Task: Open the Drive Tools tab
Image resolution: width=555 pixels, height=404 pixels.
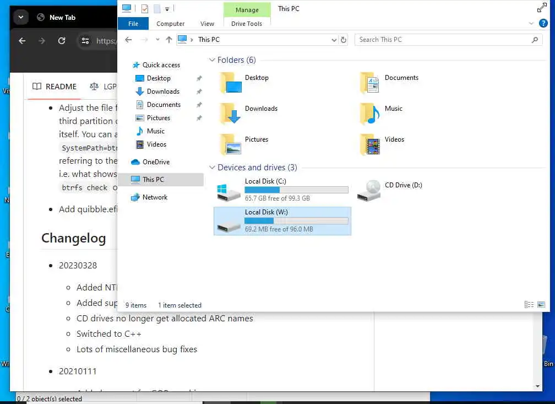Action: coord(247,24)
